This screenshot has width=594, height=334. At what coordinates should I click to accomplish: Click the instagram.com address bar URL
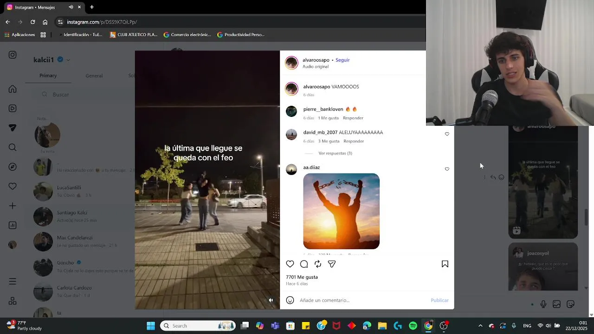102,22
